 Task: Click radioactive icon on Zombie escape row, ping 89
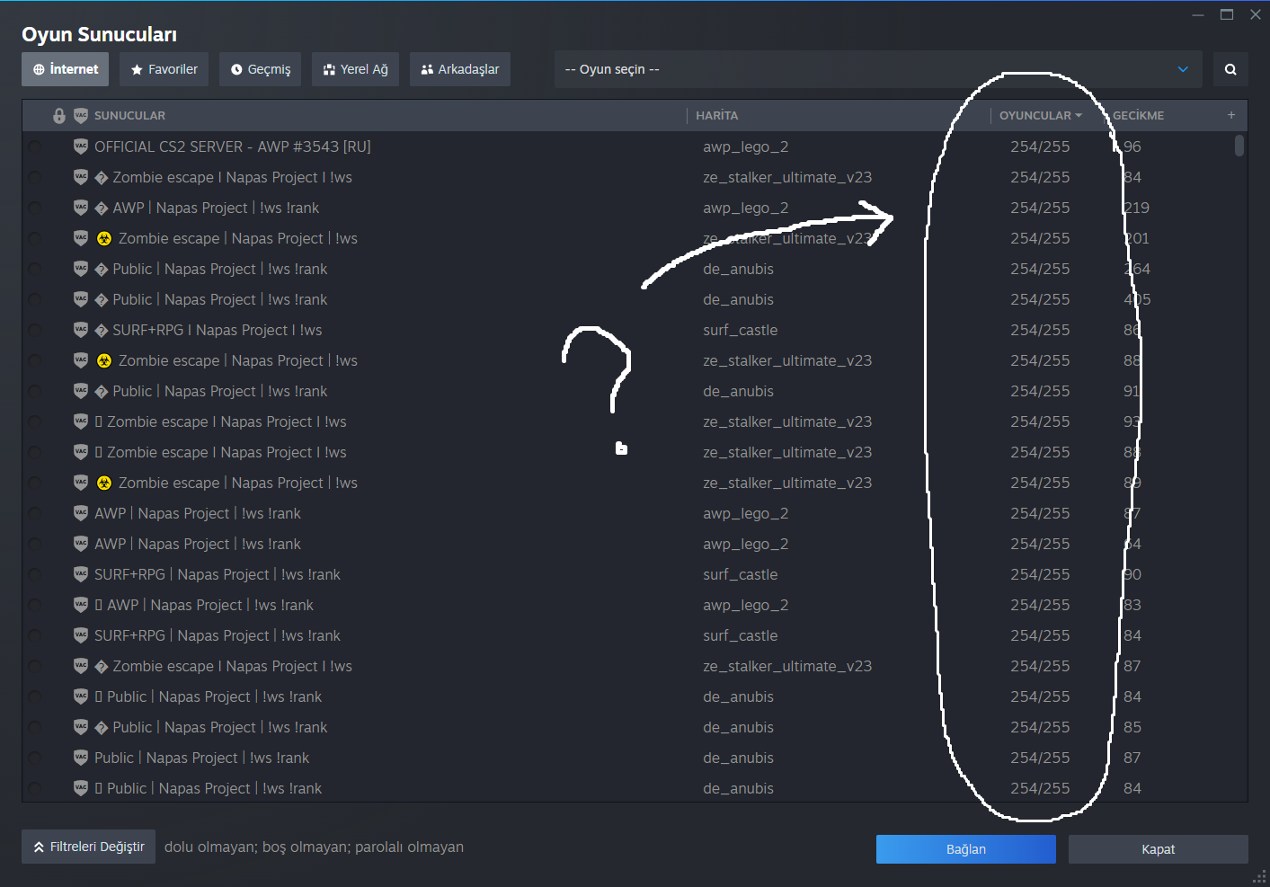pos(104,483)
